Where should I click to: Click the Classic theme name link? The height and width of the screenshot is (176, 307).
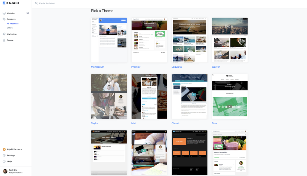click(x=176, y=123)
